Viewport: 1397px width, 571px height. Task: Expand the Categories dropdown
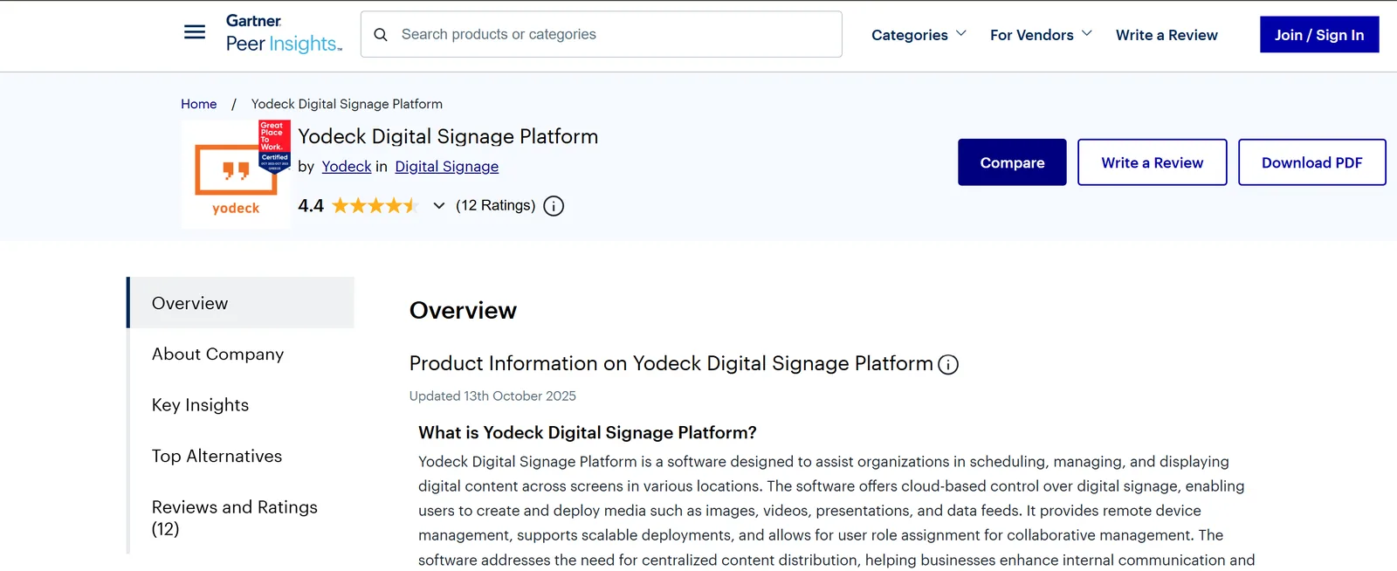[x=919, y=35]
